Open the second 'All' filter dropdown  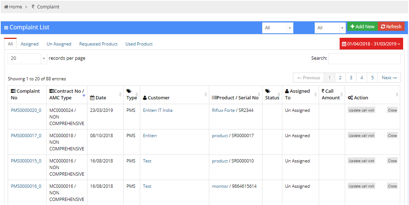330,28
